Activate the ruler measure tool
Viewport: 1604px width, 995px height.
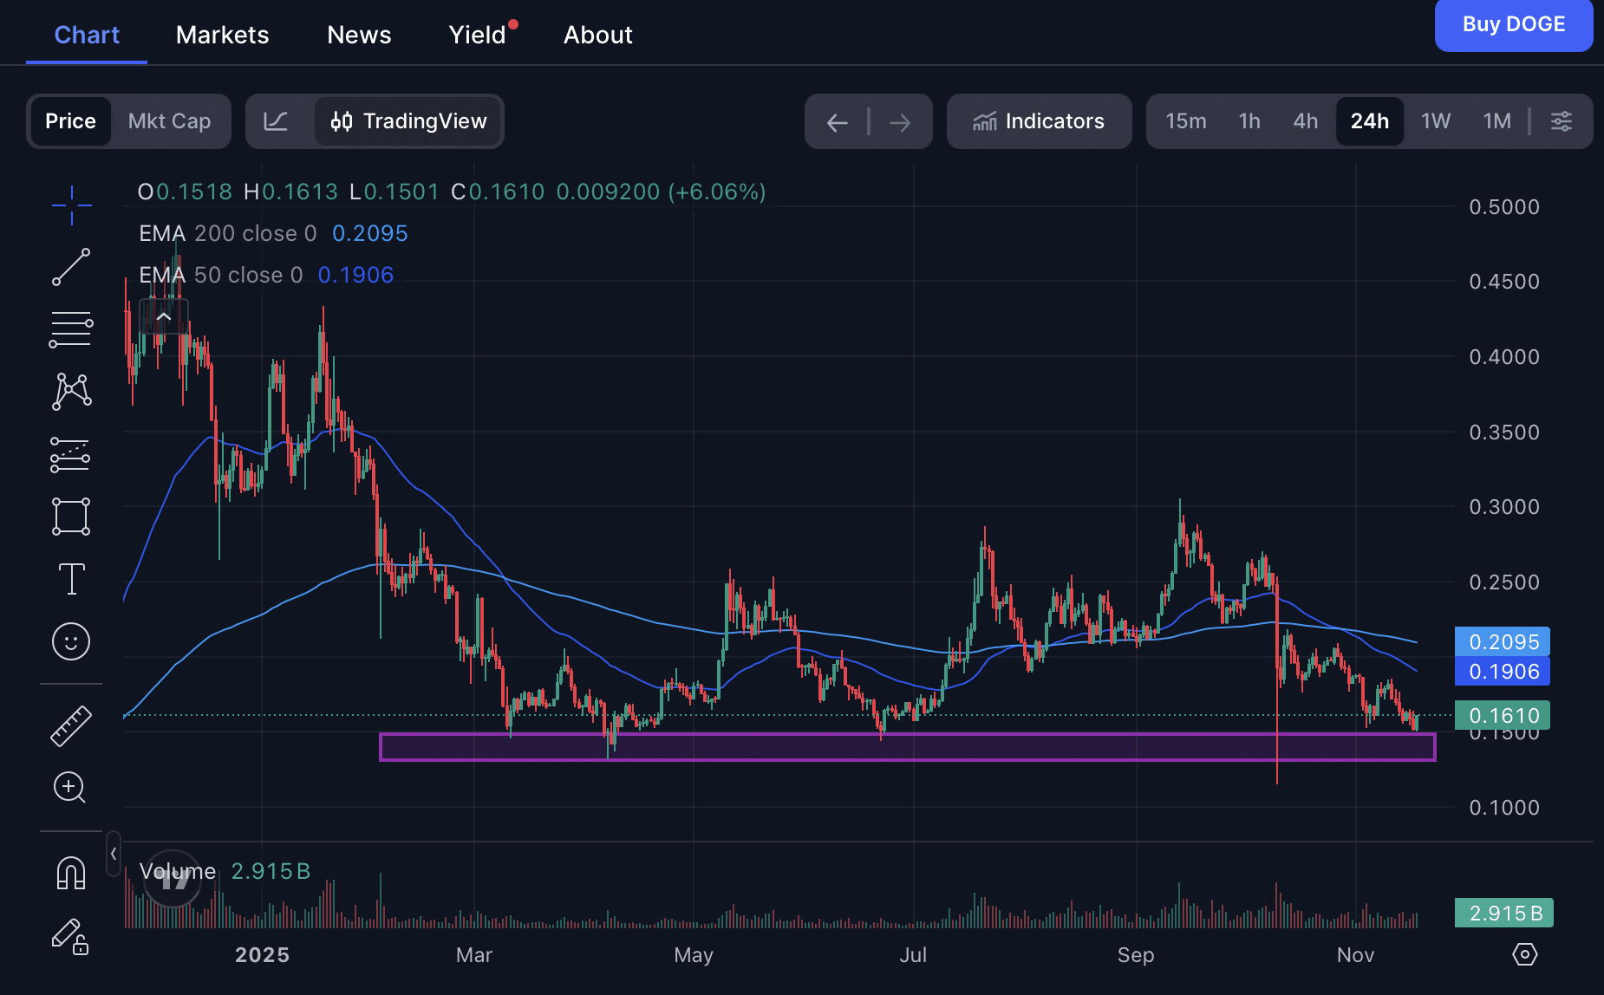pos(71,725)
